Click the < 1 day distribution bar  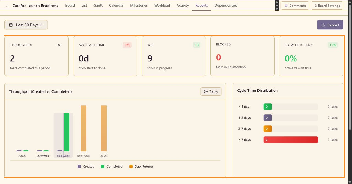point(291,107)
